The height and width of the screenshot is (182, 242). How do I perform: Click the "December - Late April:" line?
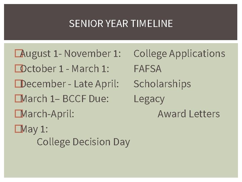point(70,84)
